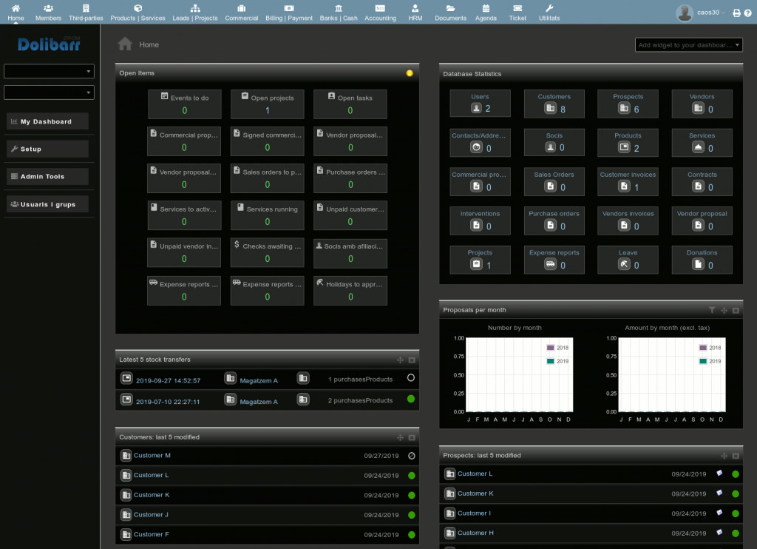Viewport: 757px width, 549px height.
Task: Click the Banks | Cash icon
Action: tap(339, 8)
